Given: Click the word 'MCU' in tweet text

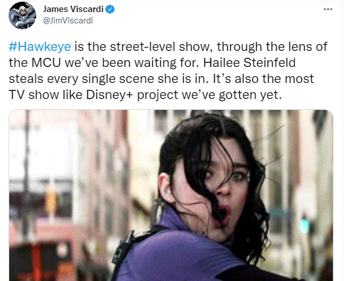Looking at the screenshot, I should (46, 63).
